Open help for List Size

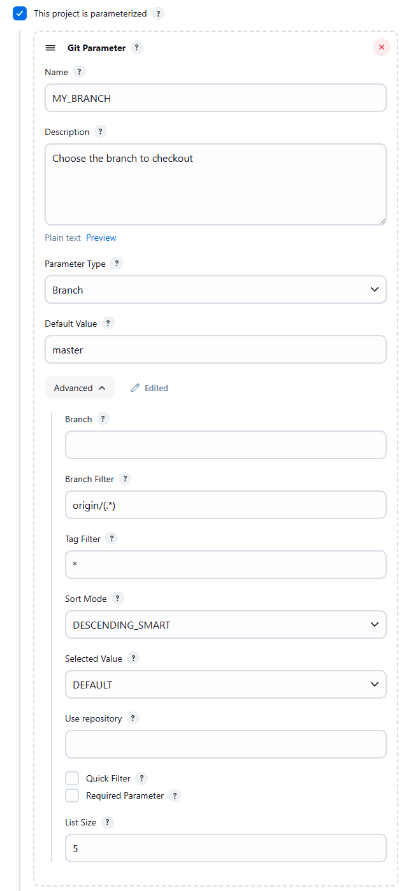coord(107,822)
